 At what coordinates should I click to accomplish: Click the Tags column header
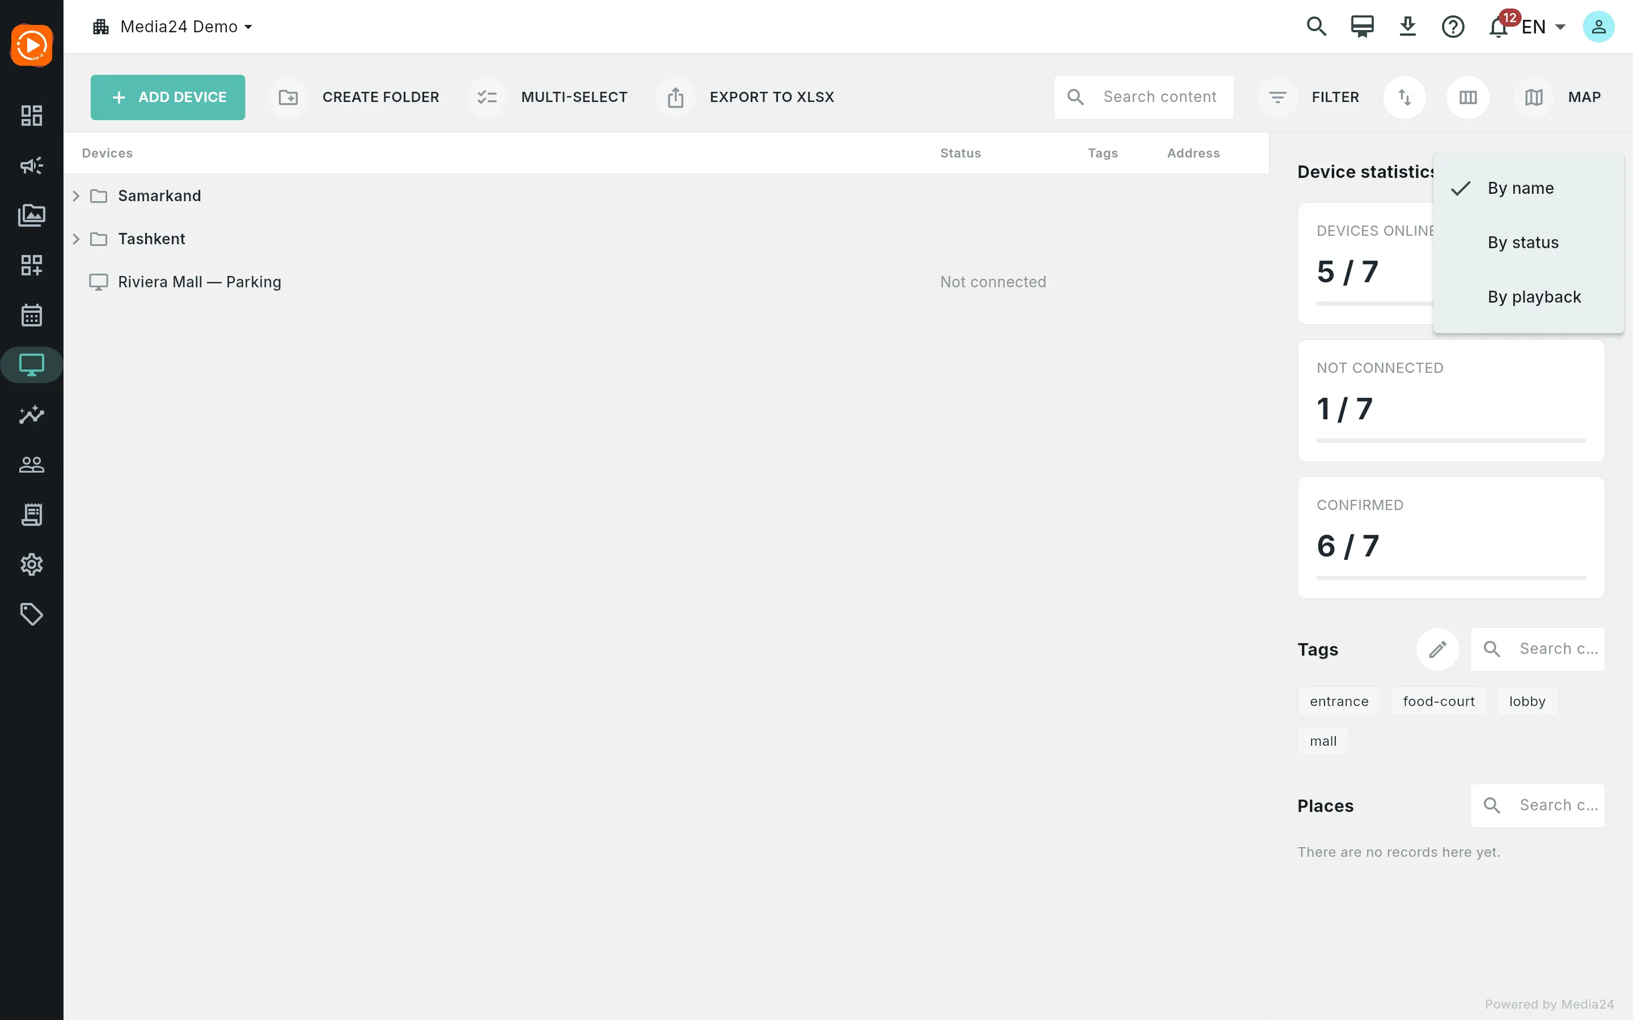(x=1103, y=153)
